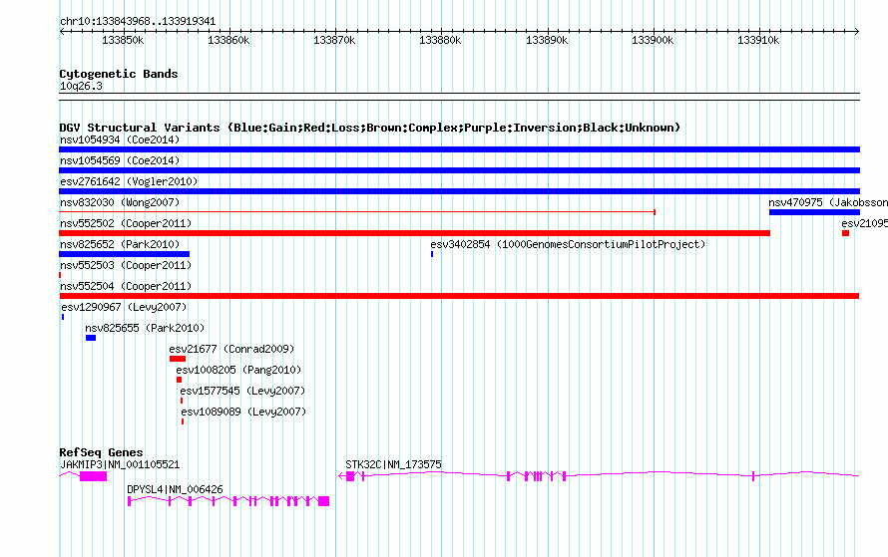Click the nsv825655 (Park2010) label

(x=145, y=328)
